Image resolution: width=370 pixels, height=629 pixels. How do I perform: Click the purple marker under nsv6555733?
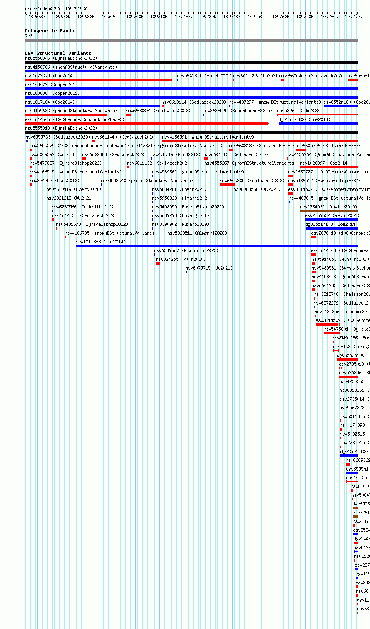click(27, 141)
